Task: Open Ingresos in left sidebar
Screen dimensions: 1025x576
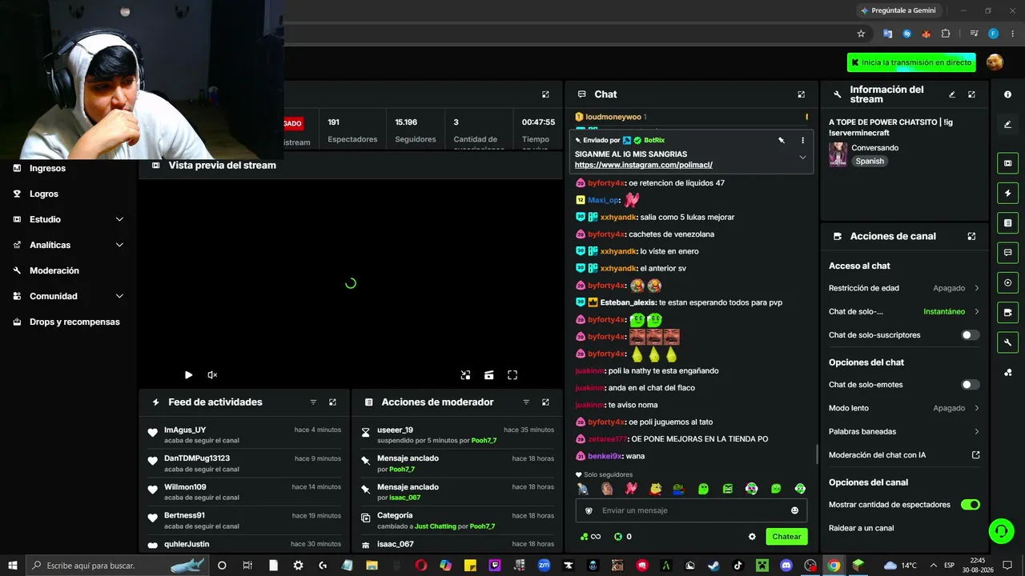Action: coord(47,168)
